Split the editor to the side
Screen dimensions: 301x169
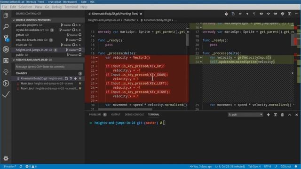coord(290,14)
